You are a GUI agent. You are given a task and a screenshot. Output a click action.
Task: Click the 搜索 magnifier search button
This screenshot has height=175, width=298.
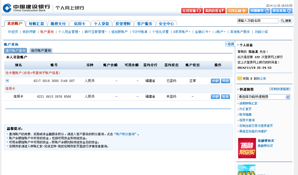(286, 21)
